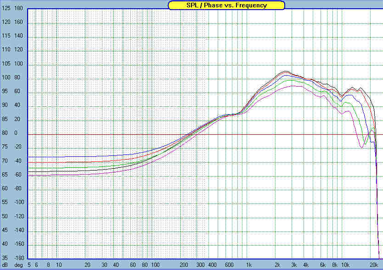
Task: Click the 2k frequency axis label
Action: point(277,265)
